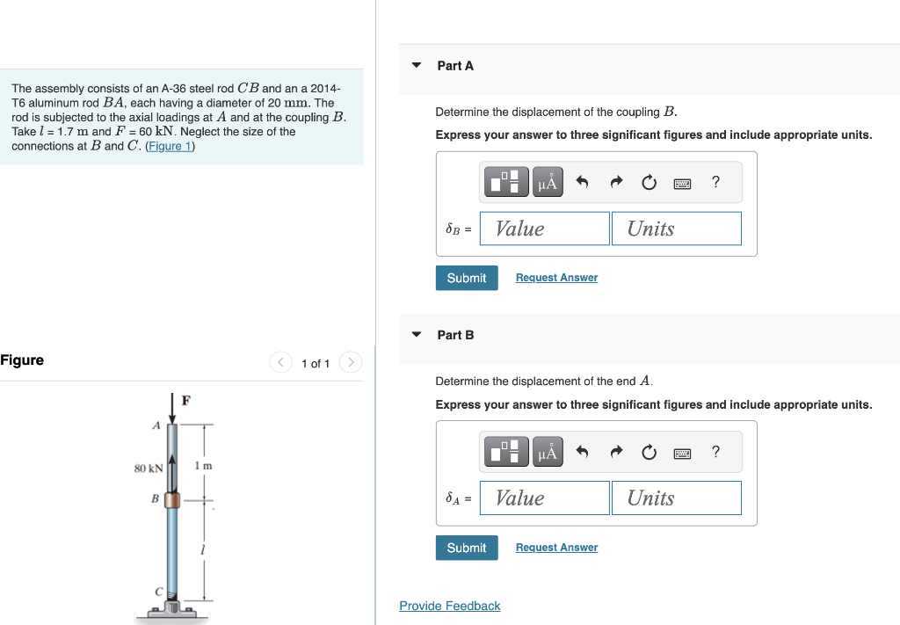900x625 pixels.
Task: Click the help question mark in Part B
Action: pyautogui.click(x=715, y=451)
